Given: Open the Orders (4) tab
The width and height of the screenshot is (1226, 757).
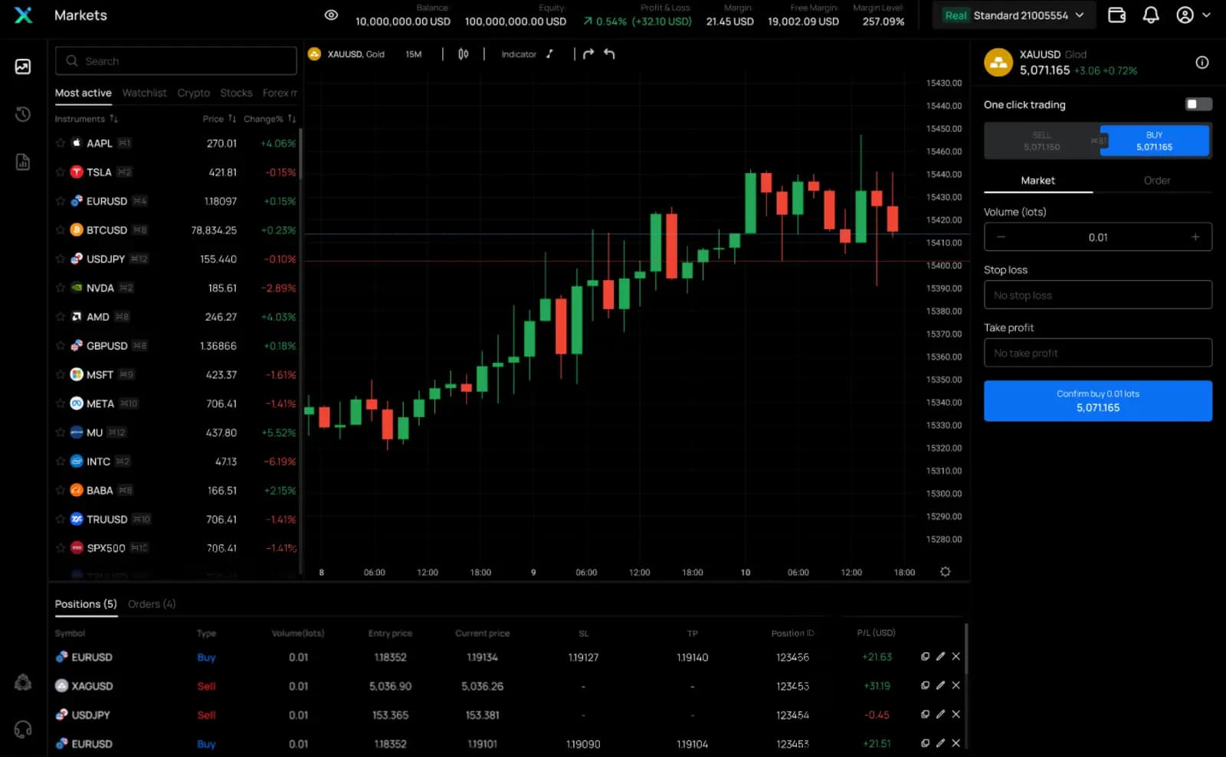Looking at the screenshot, I should pyautogui.click(x=152, y=604).
